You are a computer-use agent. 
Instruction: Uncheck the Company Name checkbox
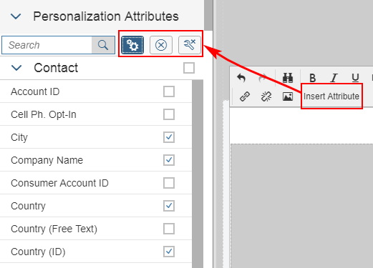coord(169,160)
